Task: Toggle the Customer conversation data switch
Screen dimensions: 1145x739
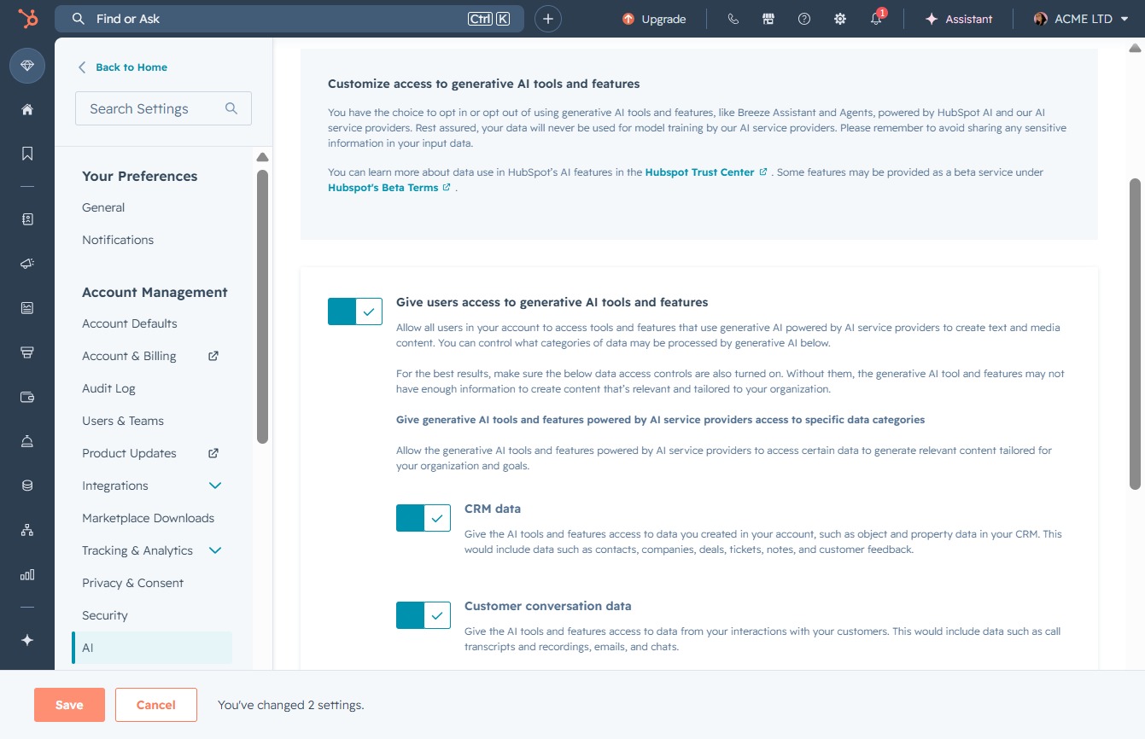Action: click(424, 615)
